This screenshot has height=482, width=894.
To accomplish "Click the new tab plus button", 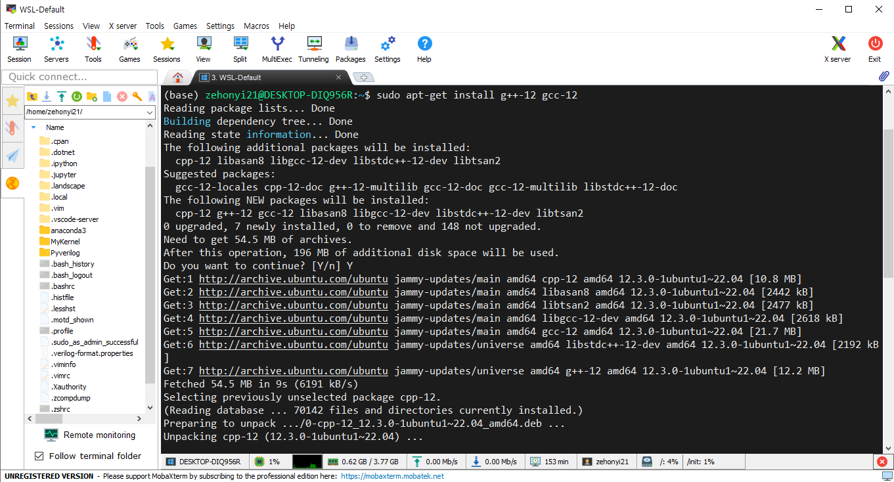I will 363,77.
